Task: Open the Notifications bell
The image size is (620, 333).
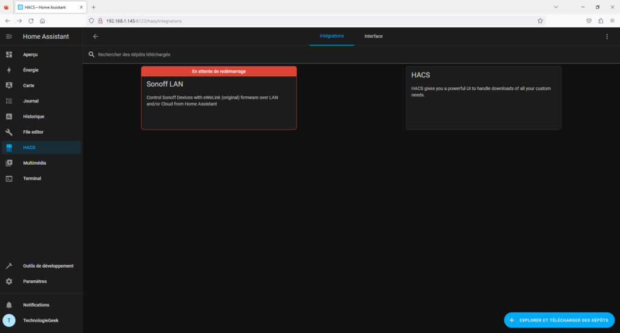Action: pyautogui.click(x=9, y=305)
